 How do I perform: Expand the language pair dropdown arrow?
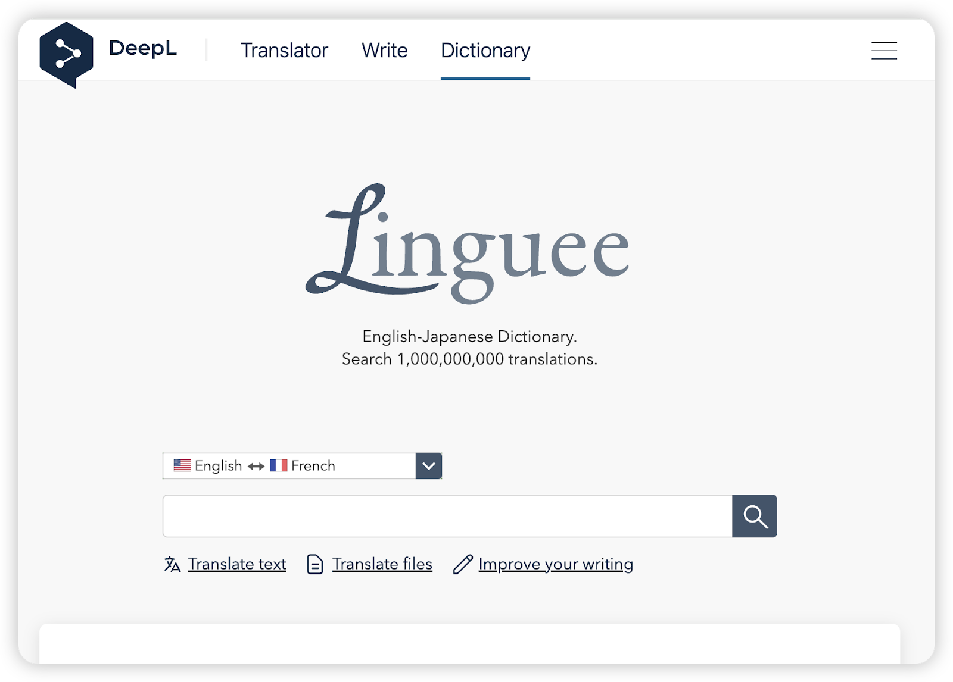coord(429,466)
